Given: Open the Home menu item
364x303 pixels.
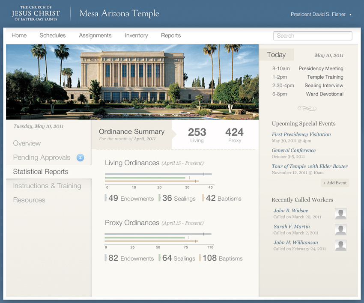Looking at the screenshot, I should click(19, 35).
